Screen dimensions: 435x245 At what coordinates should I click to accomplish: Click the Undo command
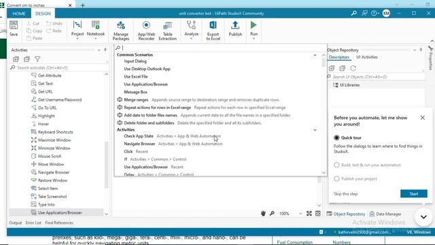(x=54, y=24)
